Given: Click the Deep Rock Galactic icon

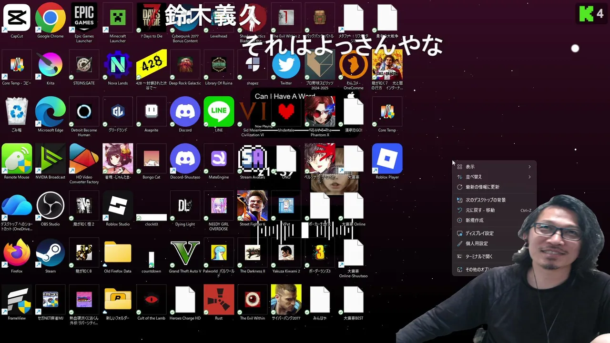Looking at the screenshot, I should 185,65.
